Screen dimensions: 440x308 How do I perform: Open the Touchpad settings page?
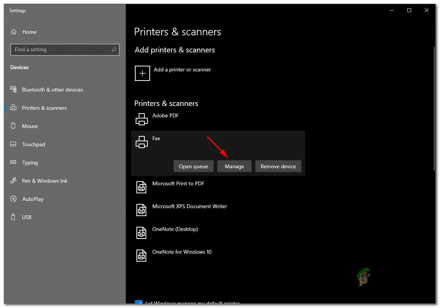34,144
